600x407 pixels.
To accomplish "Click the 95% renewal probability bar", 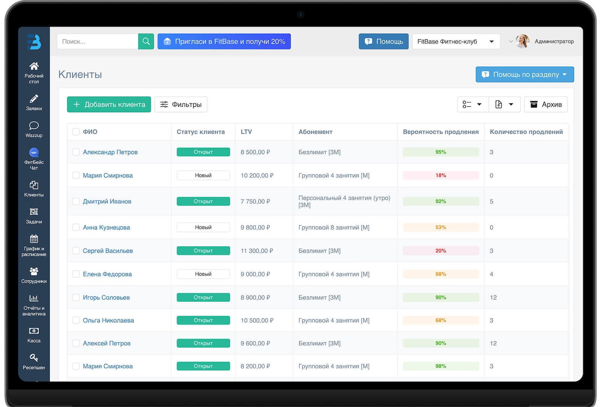I will click(441, 152).
